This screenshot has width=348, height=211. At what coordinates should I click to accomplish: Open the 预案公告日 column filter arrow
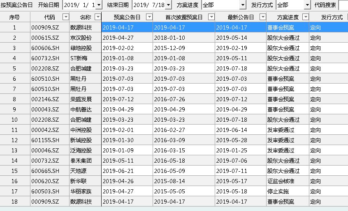149,17
